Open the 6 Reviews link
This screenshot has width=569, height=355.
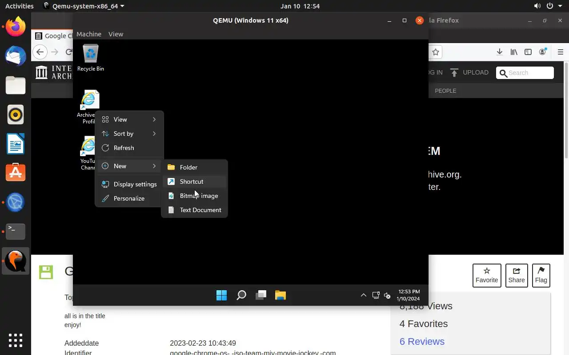coord(422,341)
